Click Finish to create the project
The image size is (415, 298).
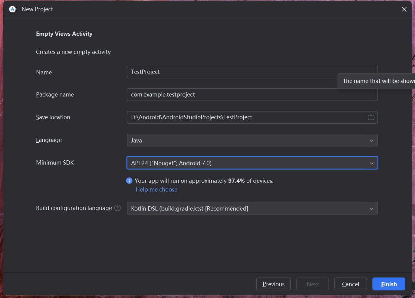tap(389, 284)
